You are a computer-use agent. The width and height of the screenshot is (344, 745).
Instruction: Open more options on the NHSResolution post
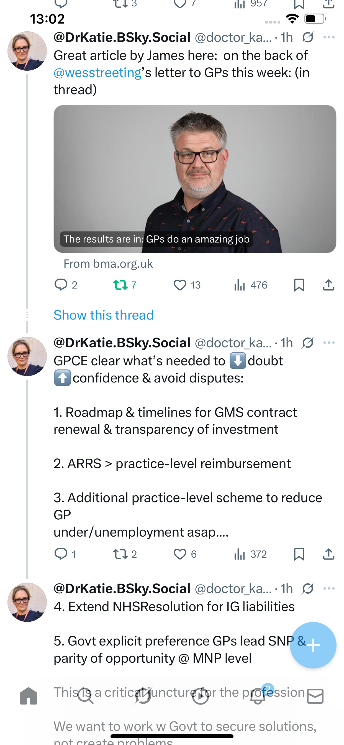click(x=329, y=588)
